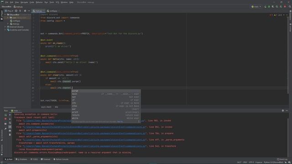The width and height of the screenshot is (292, 164).
Task: Open the Navigate menu
Action: [24, 2]
